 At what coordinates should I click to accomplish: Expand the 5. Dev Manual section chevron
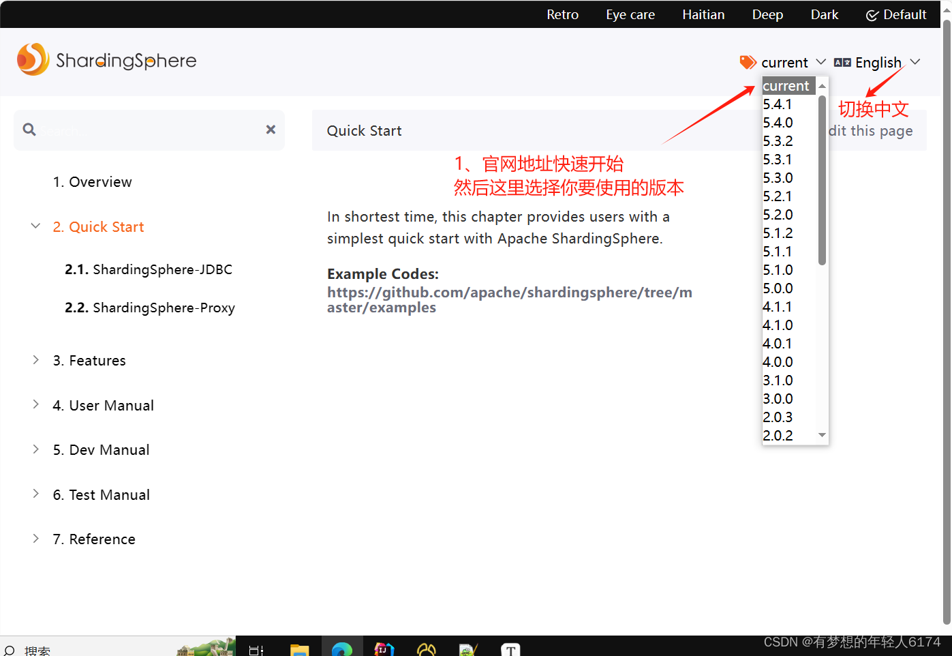[35, 449]
